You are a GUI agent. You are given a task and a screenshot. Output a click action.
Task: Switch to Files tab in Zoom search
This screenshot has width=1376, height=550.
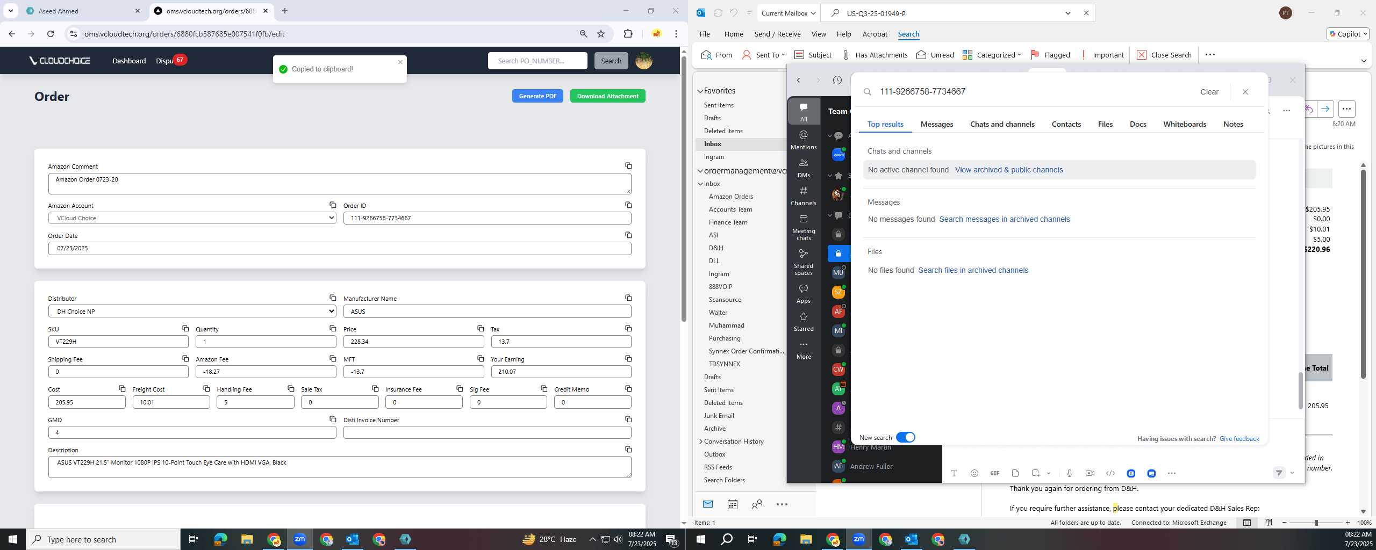coord(1105,124)
